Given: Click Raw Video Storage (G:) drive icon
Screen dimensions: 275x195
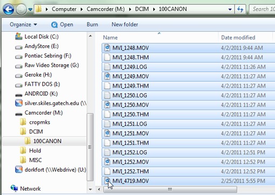Looking at the screenshot, I should (x=19, y=66).
